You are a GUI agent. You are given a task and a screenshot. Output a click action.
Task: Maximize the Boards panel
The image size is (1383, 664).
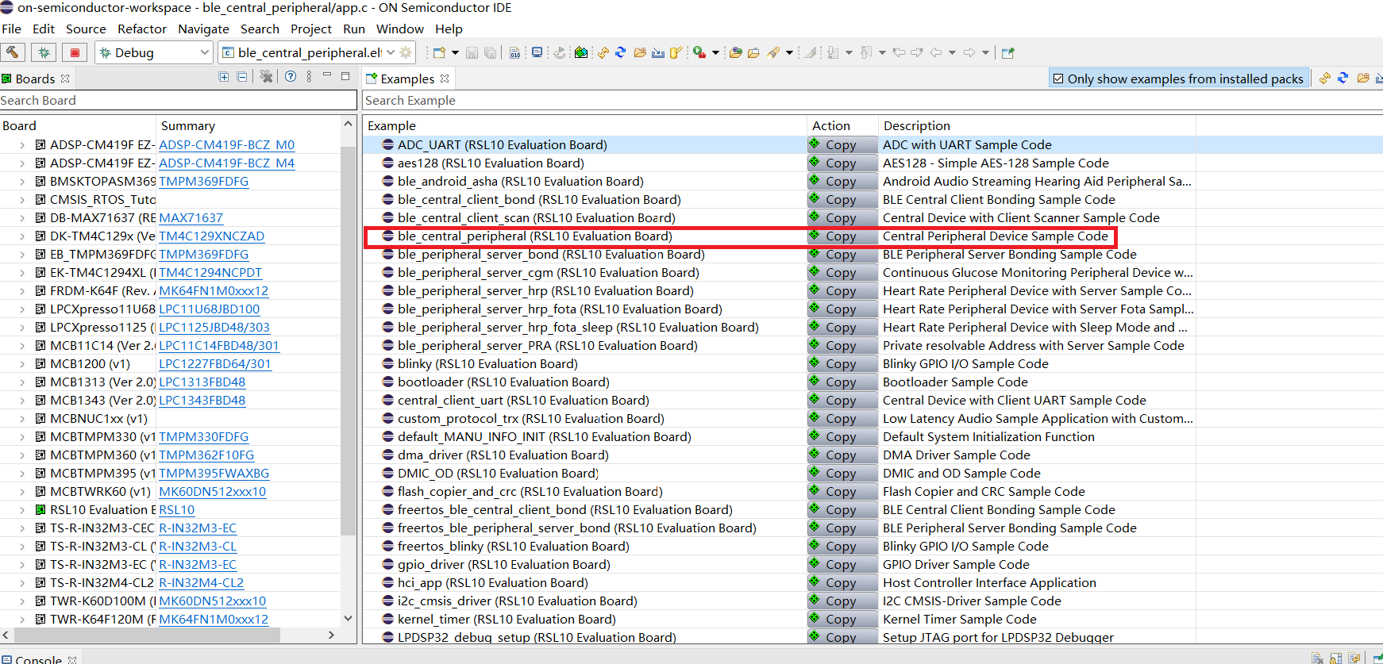(345, 76)
